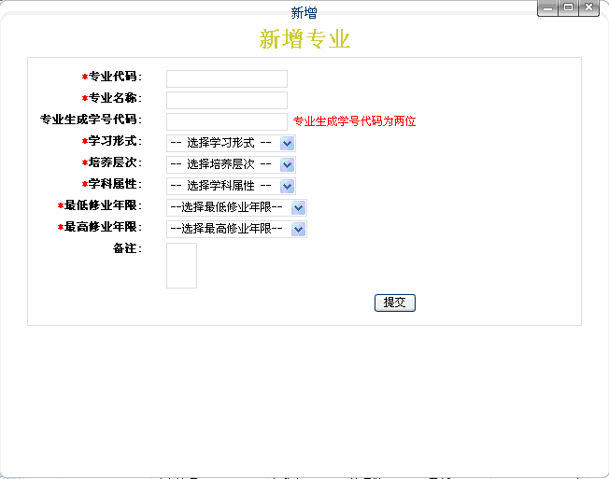
Task: Click the 最高修业年限 field label
Action: [100, 227]
